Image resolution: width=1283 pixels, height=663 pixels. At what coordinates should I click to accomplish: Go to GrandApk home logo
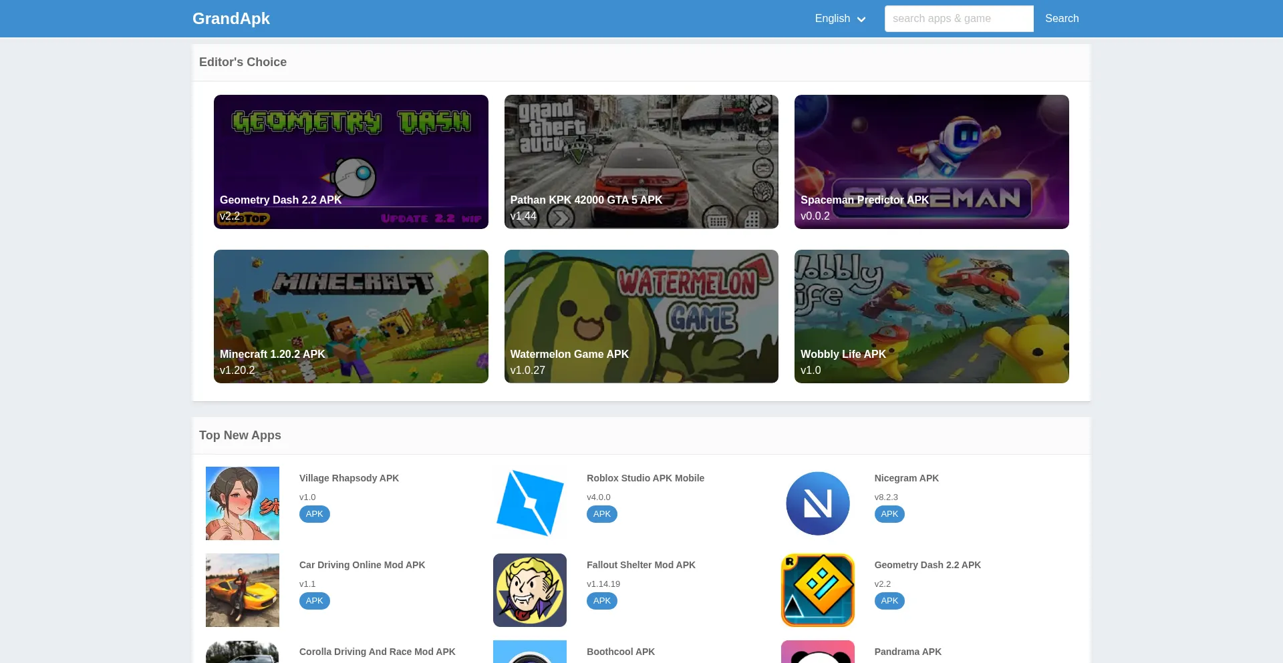click(231, 19)
